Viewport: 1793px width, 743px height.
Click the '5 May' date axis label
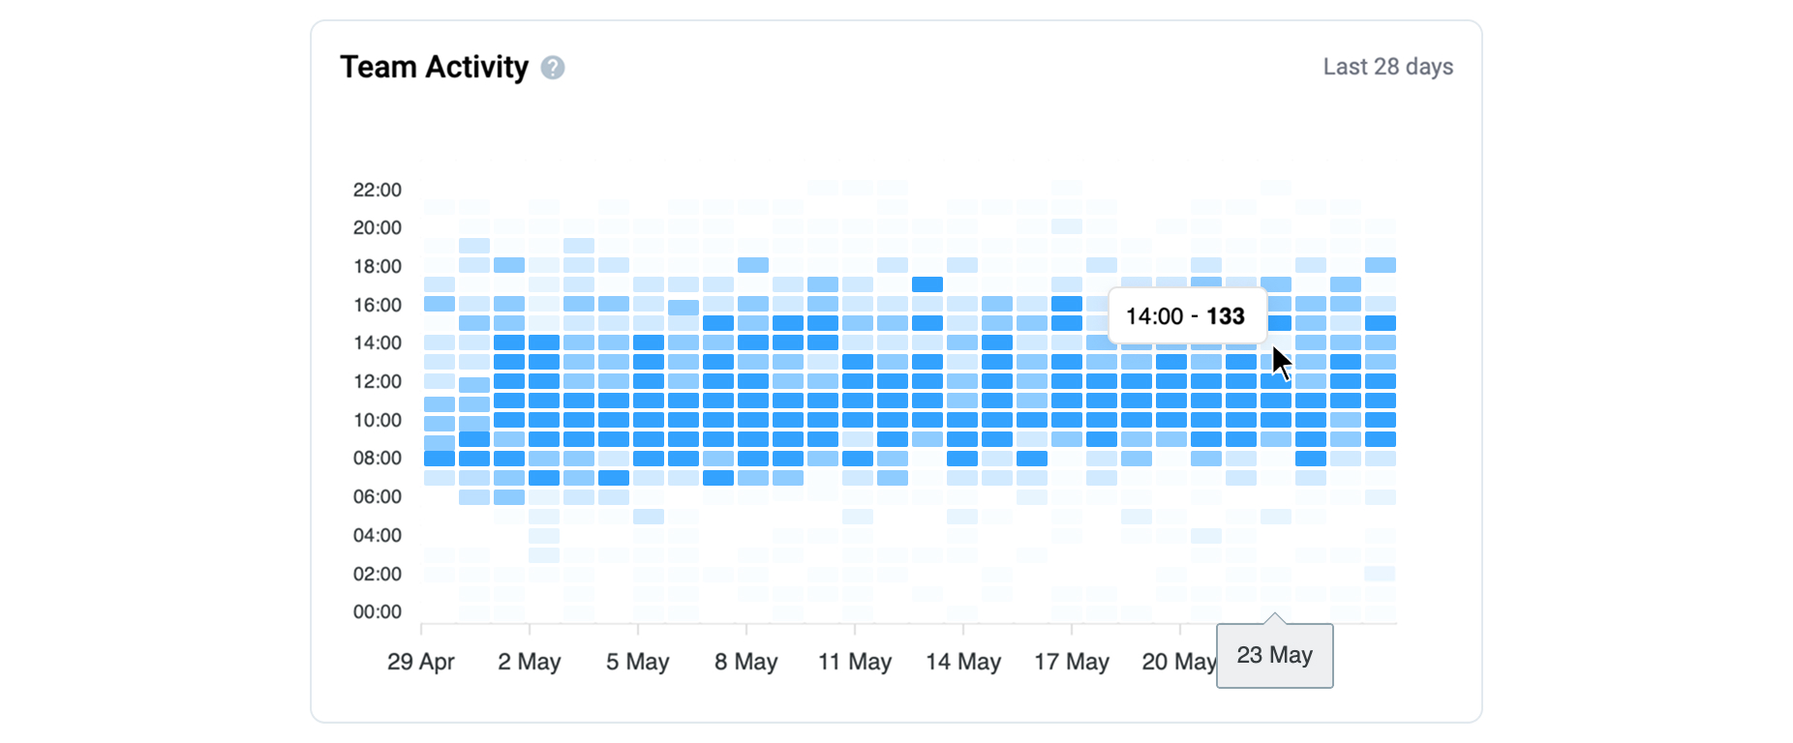[x=638, y=662]
